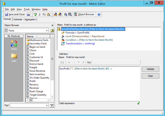
Task: Click the Paste clipboard icon
Action: pyautogui.click(x=48, y=14)
